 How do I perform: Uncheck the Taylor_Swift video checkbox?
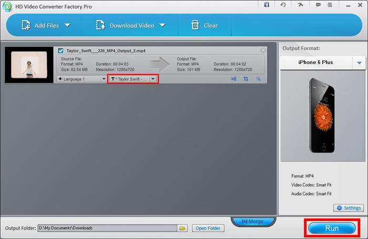[x=61, y=50]
